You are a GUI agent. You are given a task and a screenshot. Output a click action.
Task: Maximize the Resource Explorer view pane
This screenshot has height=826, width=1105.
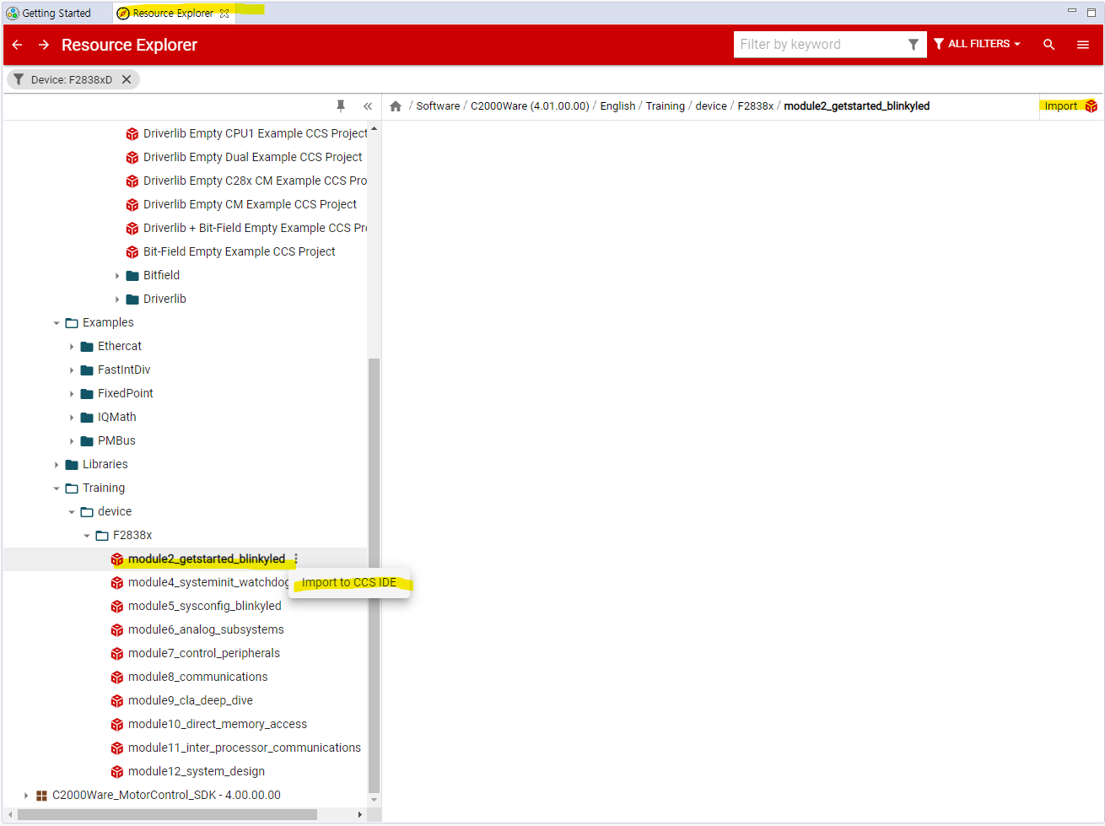point(1092,12)
